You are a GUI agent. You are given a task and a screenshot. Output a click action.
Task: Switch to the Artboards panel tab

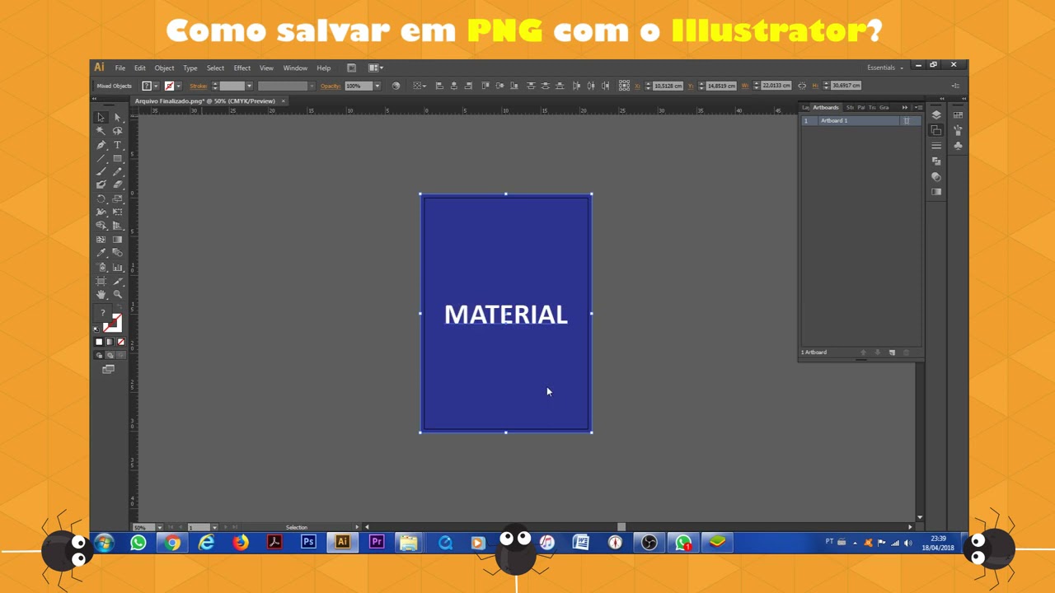pos(826,107)
